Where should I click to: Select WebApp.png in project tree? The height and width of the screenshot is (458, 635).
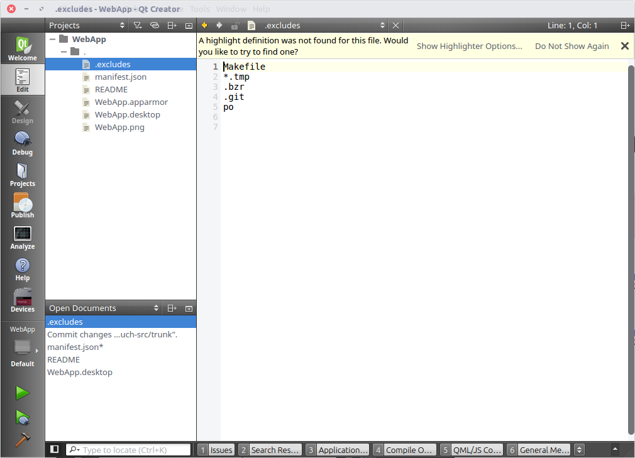[x=121, y=127]
